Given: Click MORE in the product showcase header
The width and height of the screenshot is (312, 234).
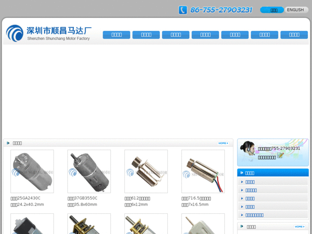Looking at the screenshot, I should click(x=223, y=143).
